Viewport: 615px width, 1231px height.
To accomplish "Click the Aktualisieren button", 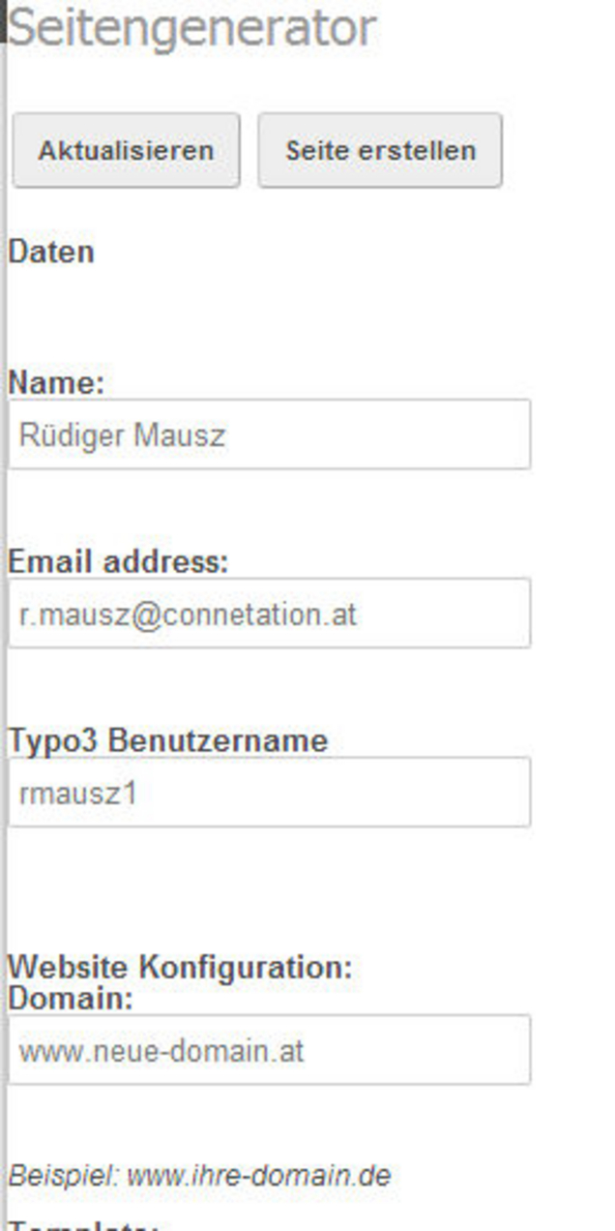I will 126,150.
